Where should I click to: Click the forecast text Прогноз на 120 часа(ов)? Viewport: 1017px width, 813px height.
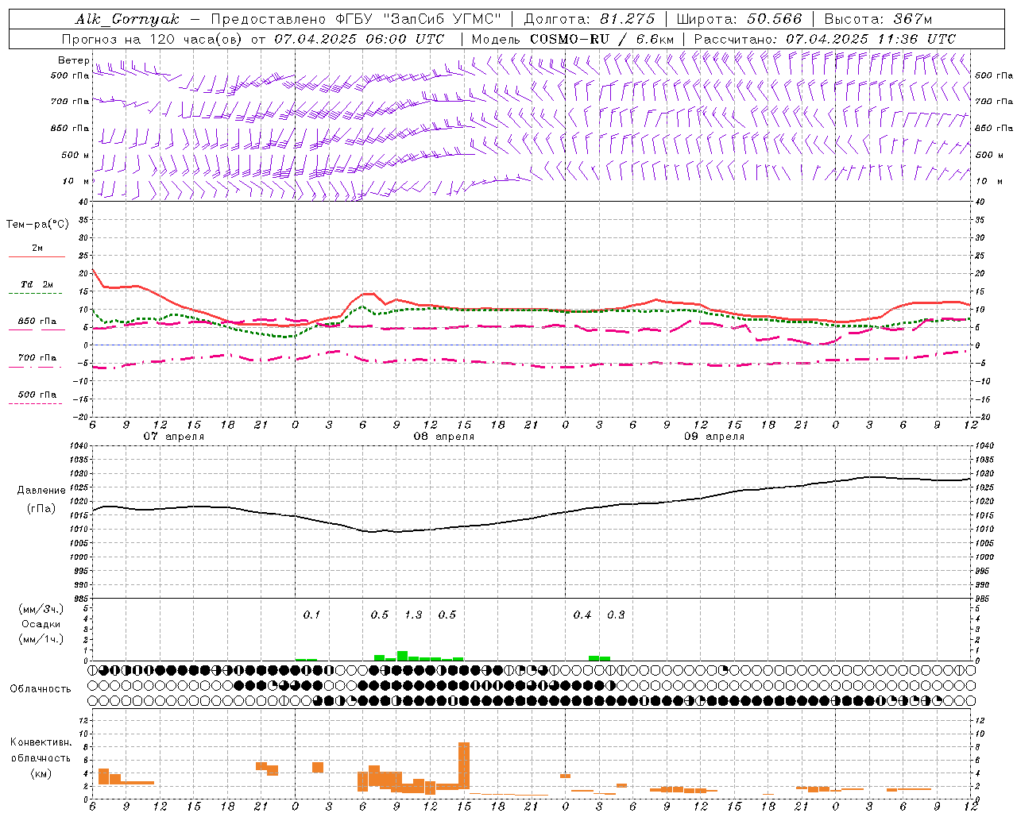coord(153,39)
